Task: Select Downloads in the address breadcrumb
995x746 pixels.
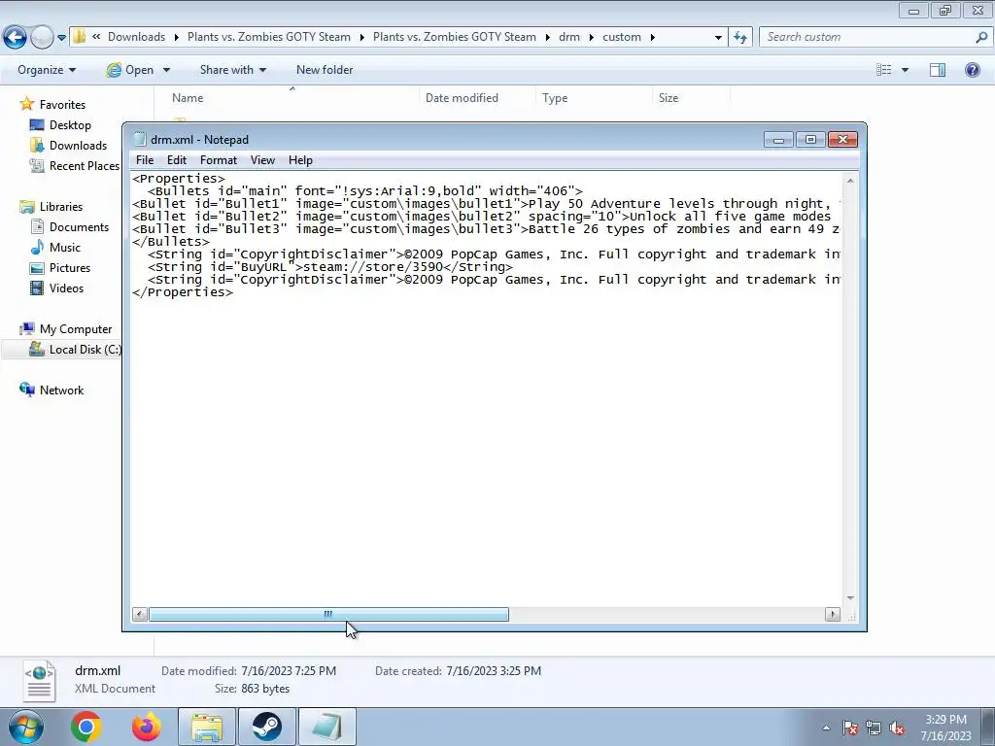Action: 136,37
